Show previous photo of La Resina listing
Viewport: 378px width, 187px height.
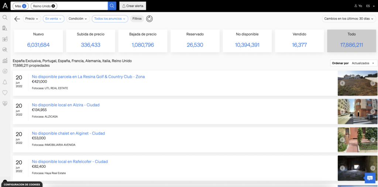(342, 83)
